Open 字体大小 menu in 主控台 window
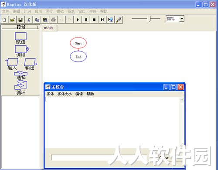This screenshot has width=218, height=170. (x=65, y=94)
